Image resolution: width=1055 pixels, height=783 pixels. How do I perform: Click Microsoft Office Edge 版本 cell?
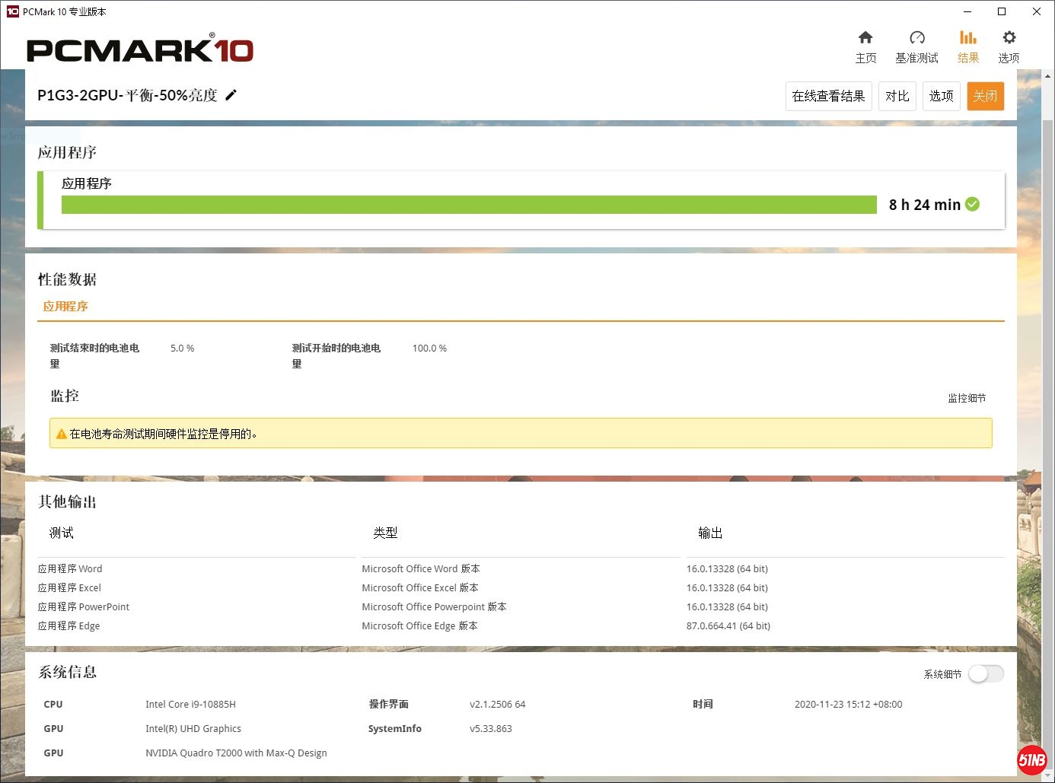pos(419,625)
